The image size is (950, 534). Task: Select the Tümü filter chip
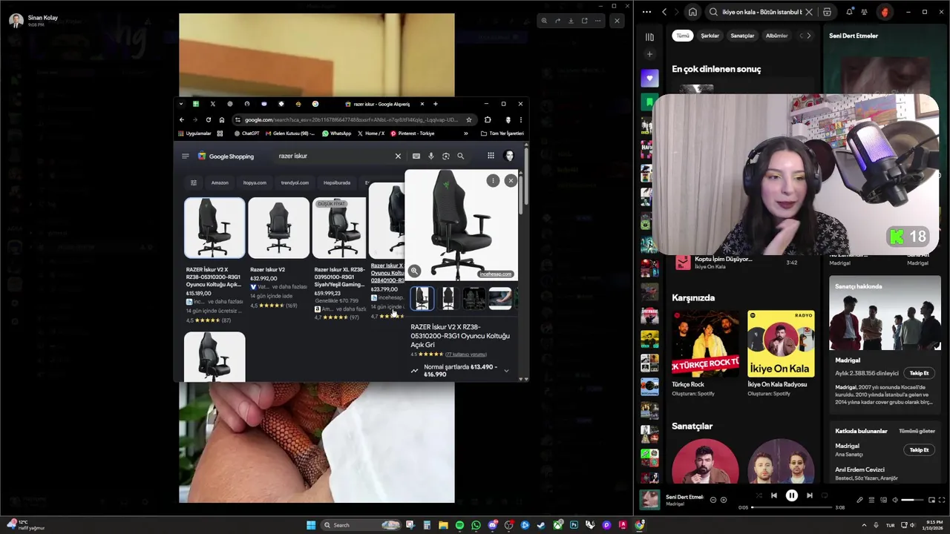pos(682,36)
